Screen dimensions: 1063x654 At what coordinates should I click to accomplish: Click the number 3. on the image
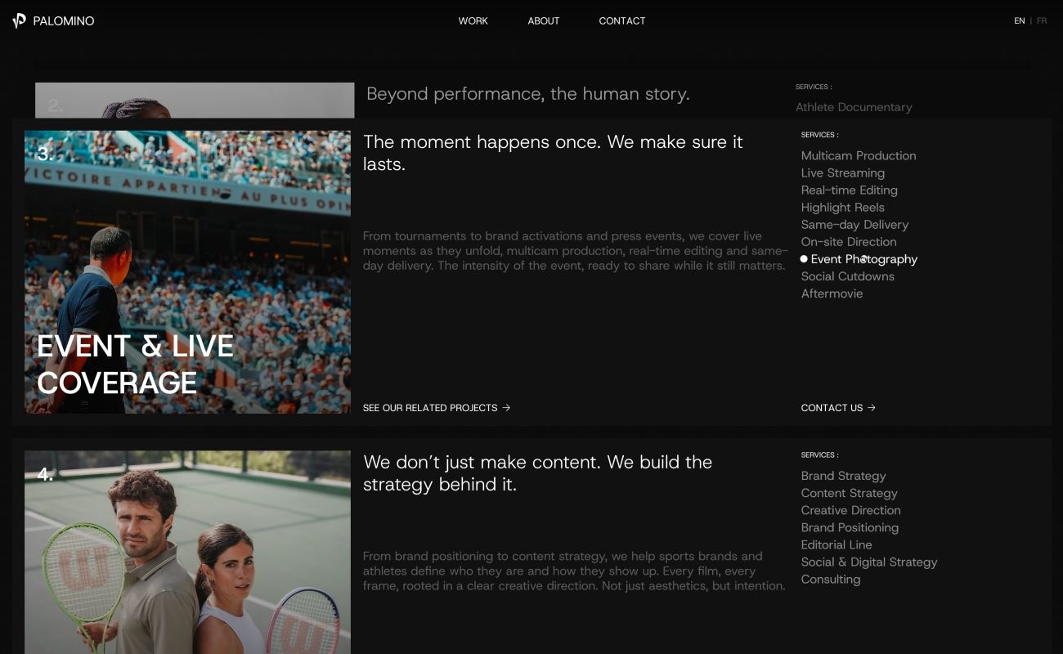[x=45, y=154]
